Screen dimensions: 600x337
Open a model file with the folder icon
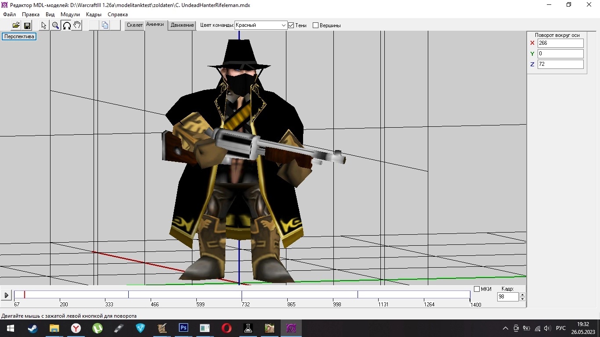click(x=16, y=25)
